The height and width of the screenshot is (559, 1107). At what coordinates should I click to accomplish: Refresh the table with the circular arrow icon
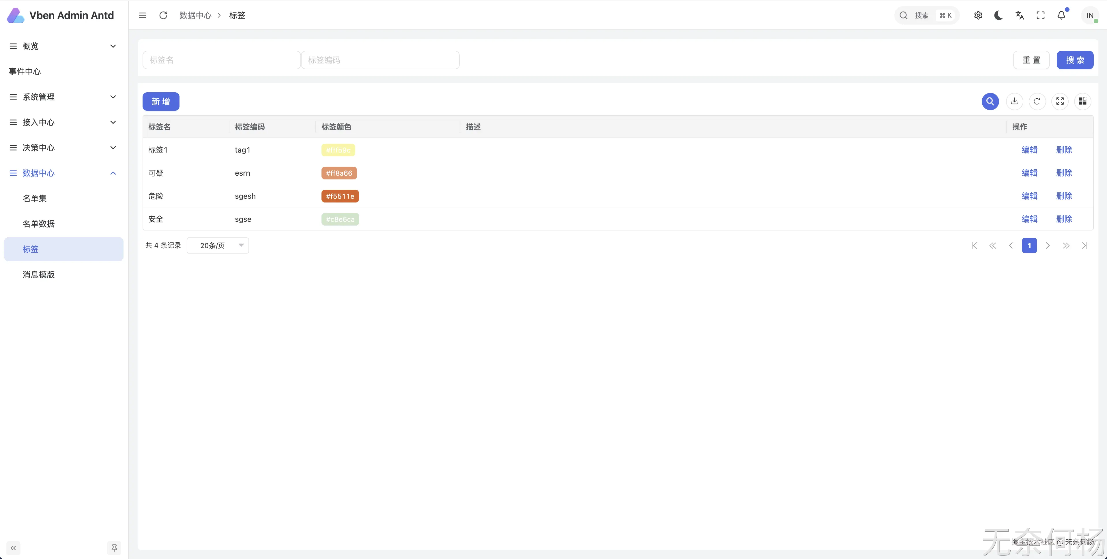pyautogui.click(x=1037, y=102)
